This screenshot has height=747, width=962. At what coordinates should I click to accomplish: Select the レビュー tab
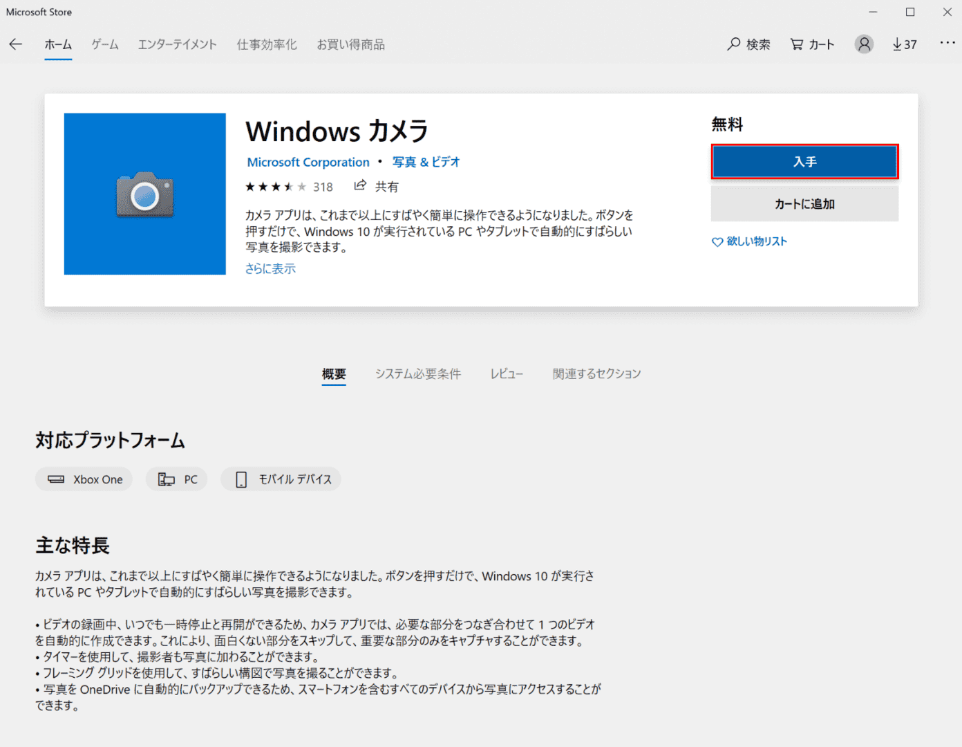point(507,374)
